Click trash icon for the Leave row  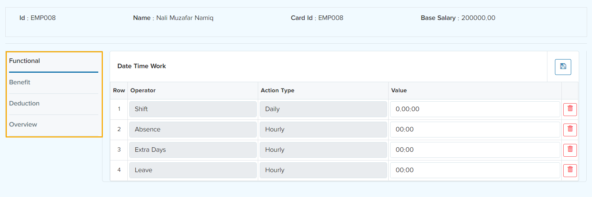tap(570, 170)
